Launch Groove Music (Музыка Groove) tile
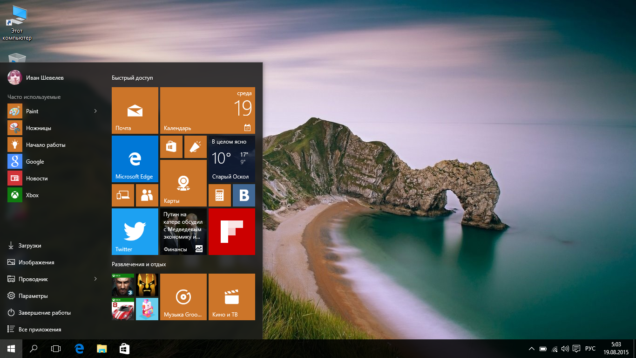 coord(183,297)
